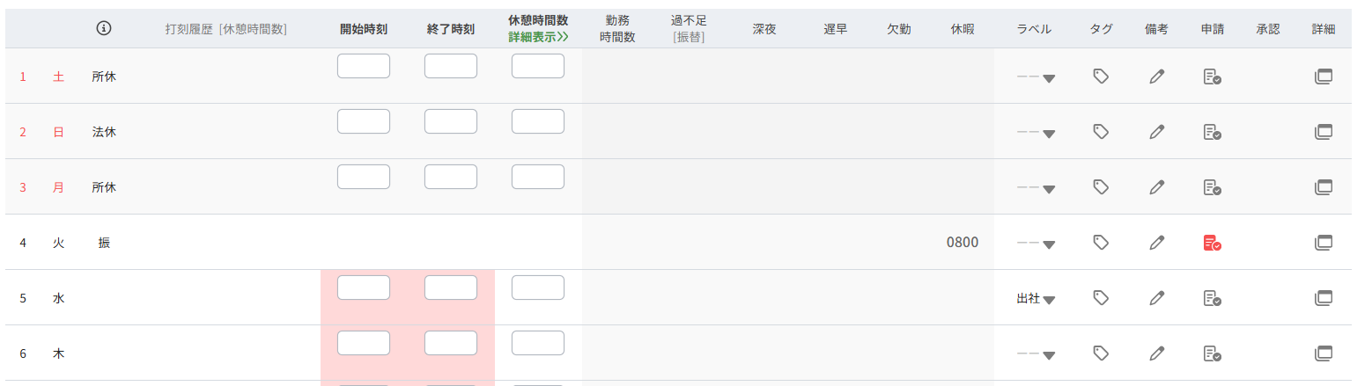Open label dropdown for day 6 row
The image size is (1372, 386).
coord(1036,354)
